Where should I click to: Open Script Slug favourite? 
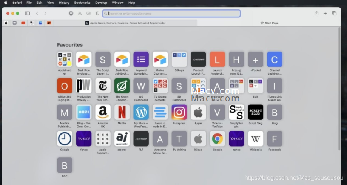(x=256, y=112)
